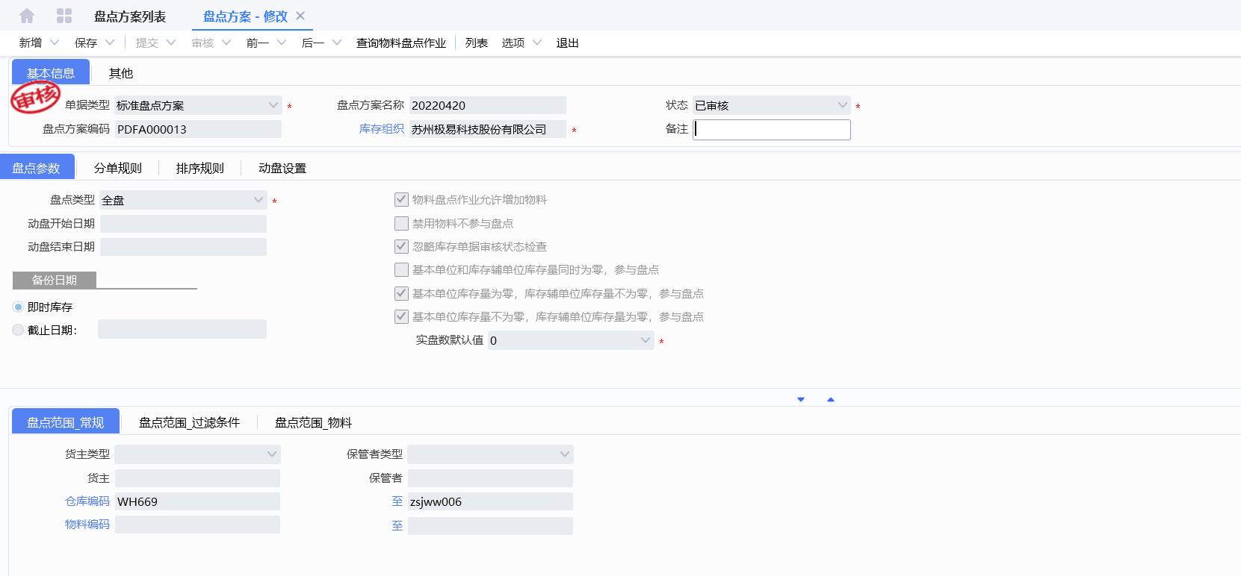Image resolution: width=1241 pixels, height=576 pixels.
Task: Click the 库存组织 field 苏州极易科技股份有限公司
Action: pos(488,129)
